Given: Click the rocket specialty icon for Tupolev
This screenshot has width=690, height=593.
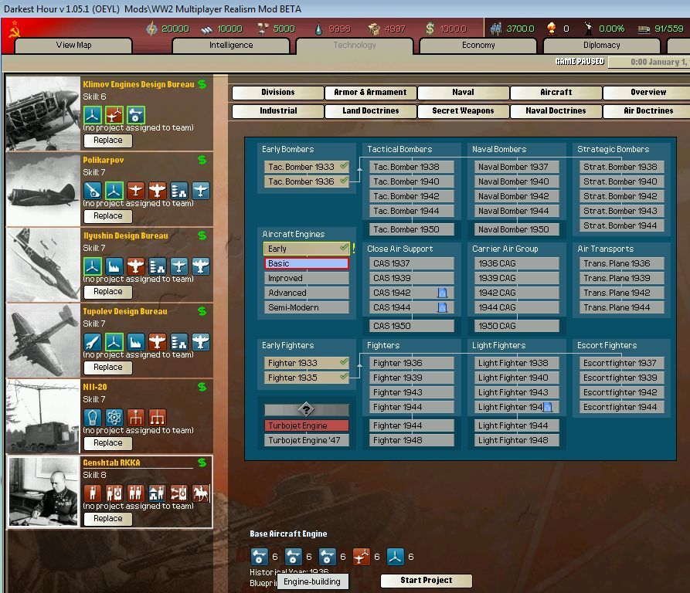Looking at the screenshot, I should pyautogui.click(x=93, y=341).
